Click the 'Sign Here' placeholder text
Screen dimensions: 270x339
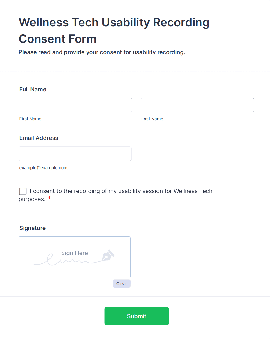(x=74, y=253)
